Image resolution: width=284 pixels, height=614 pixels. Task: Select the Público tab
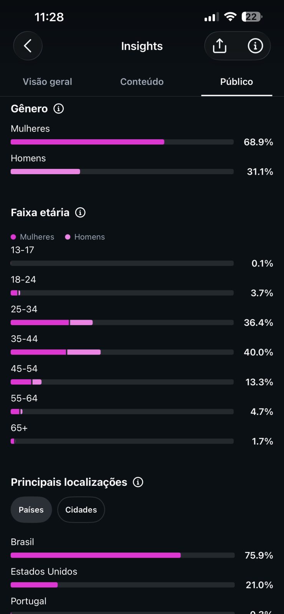coord(236,82)
